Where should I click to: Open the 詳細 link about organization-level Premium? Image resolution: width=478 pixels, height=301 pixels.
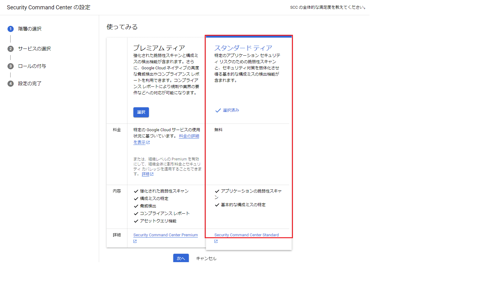(145, 174)
